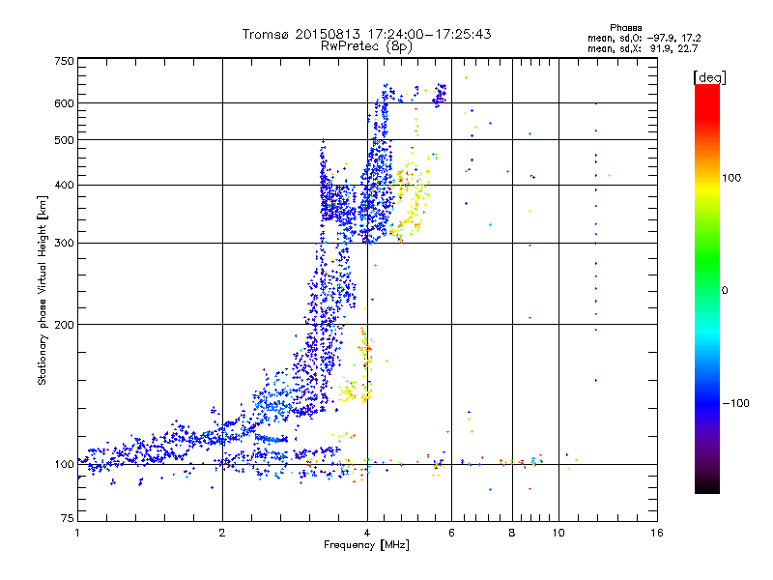The height and width of the screenshot is (580, 773).
Task: Click the y-axis tick label '500'
Action: (x=64, y=140)
